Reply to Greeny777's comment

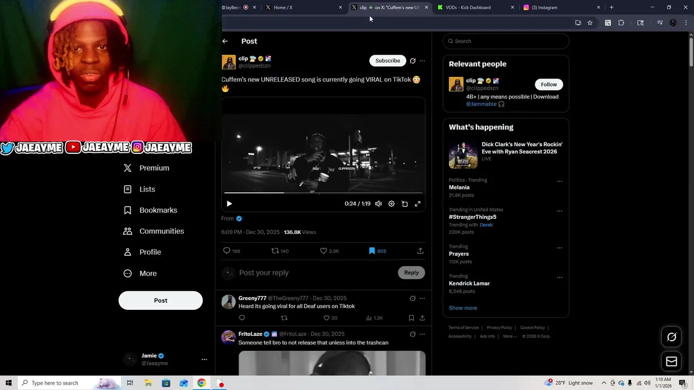(242, 318)
